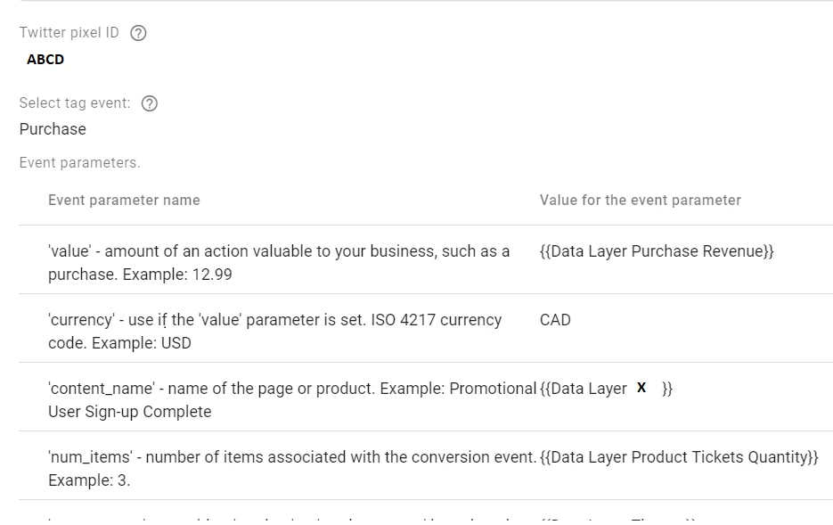This screenshot has width=833, height=525.
Task: Click the 'Select tag event:' label
Action: (75, 103)
